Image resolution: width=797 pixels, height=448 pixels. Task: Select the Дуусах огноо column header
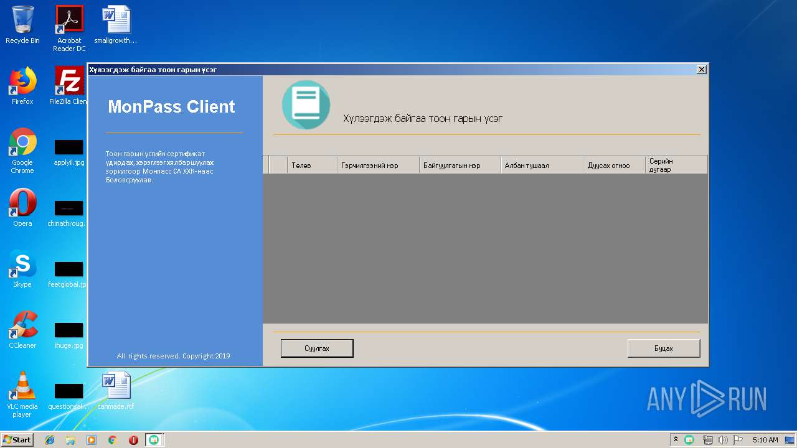615,166
